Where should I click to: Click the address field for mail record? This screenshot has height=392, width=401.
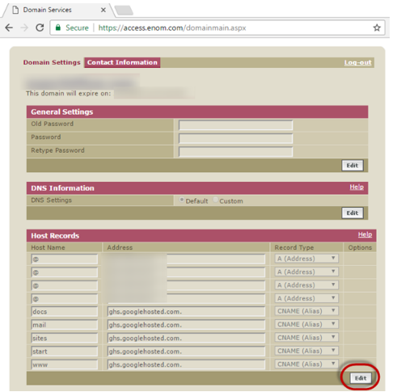coord(186,325)
